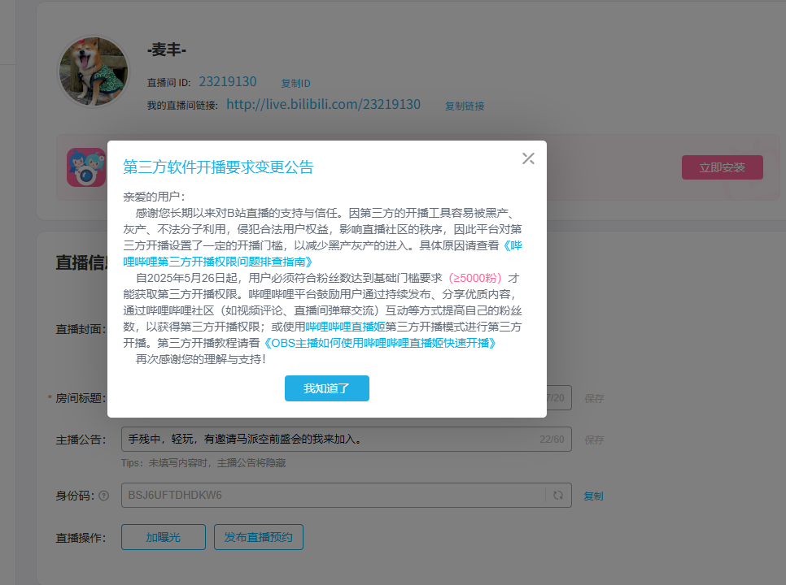Click the 我知道了 confirmation button
This screenshot has width=786, height=585.
327,388
